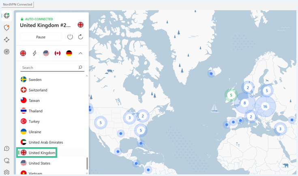
Task: Click the green UK cluster marked 5
Action: point(231,95)
